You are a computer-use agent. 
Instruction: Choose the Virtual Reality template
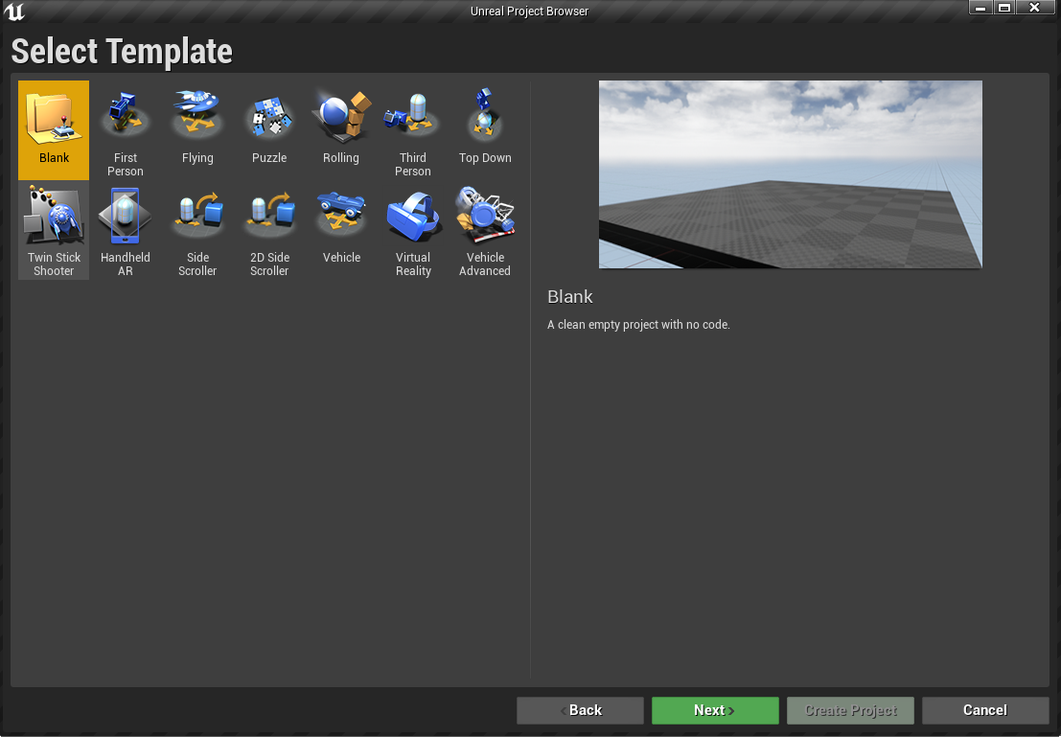[413, 230]
